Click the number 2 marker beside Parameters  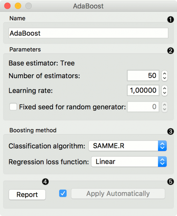tap(171, 51)
